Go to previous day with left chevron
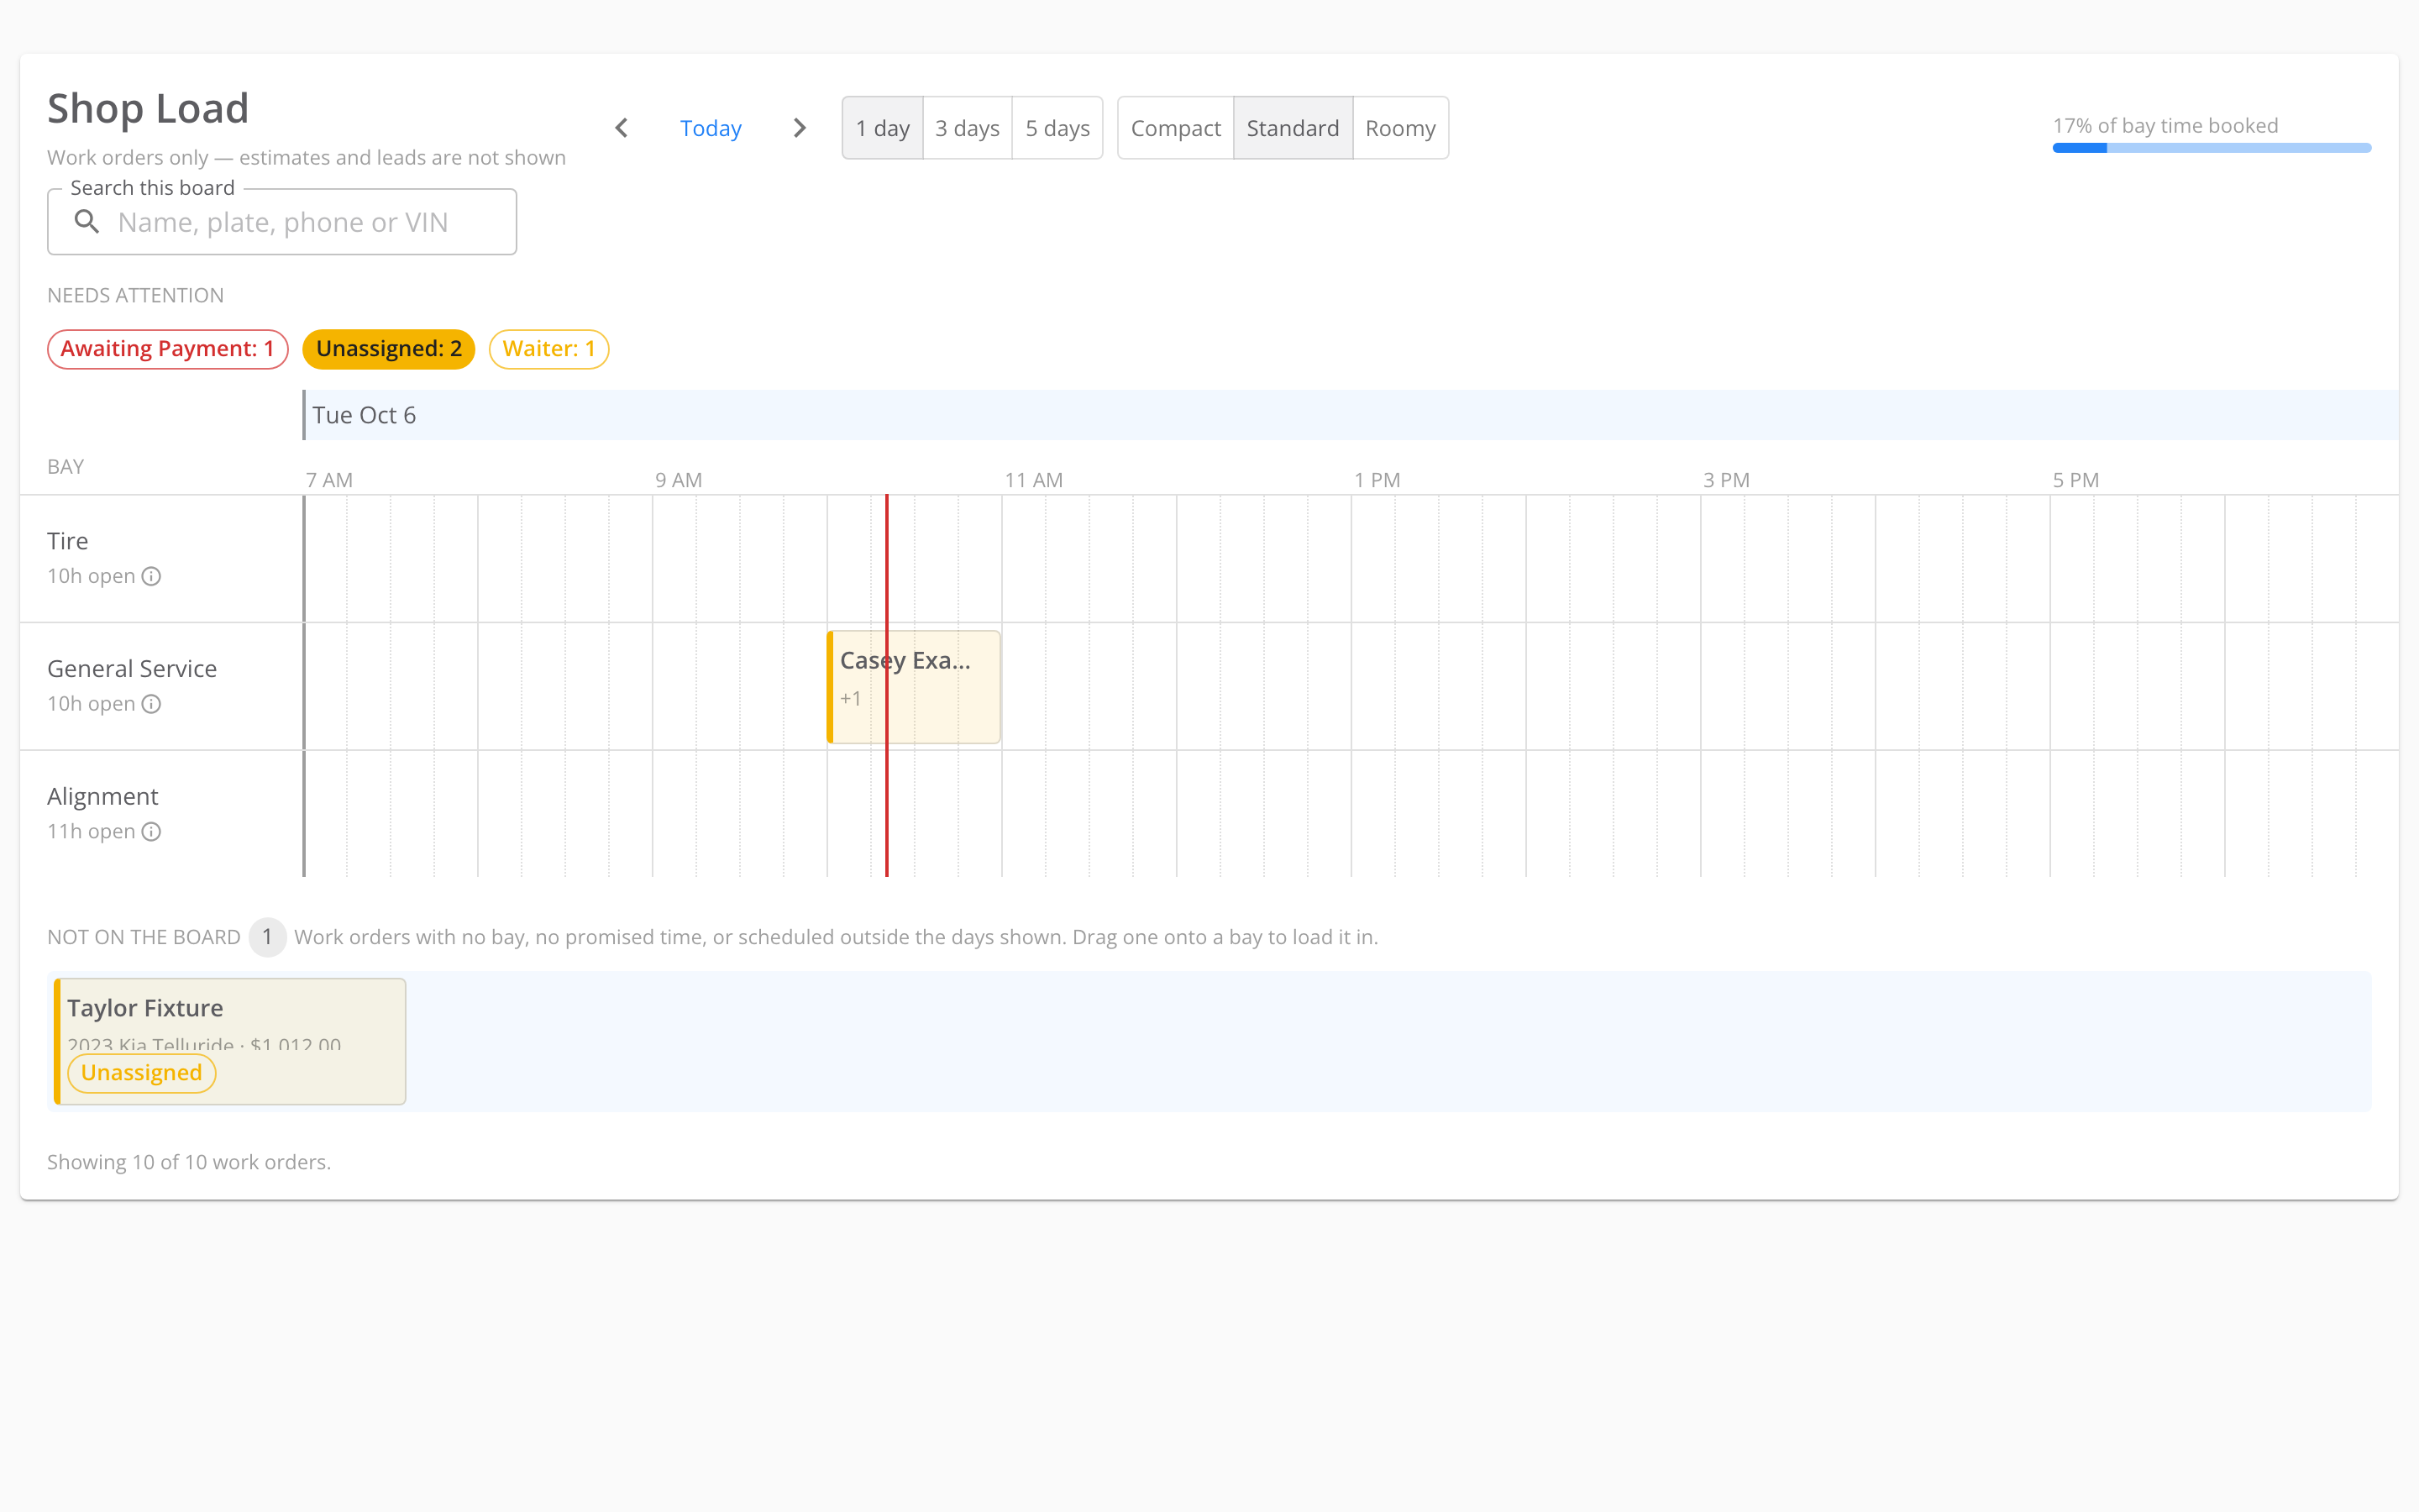The height and width of the screenshot is (1512, 2419). (622, 128)
